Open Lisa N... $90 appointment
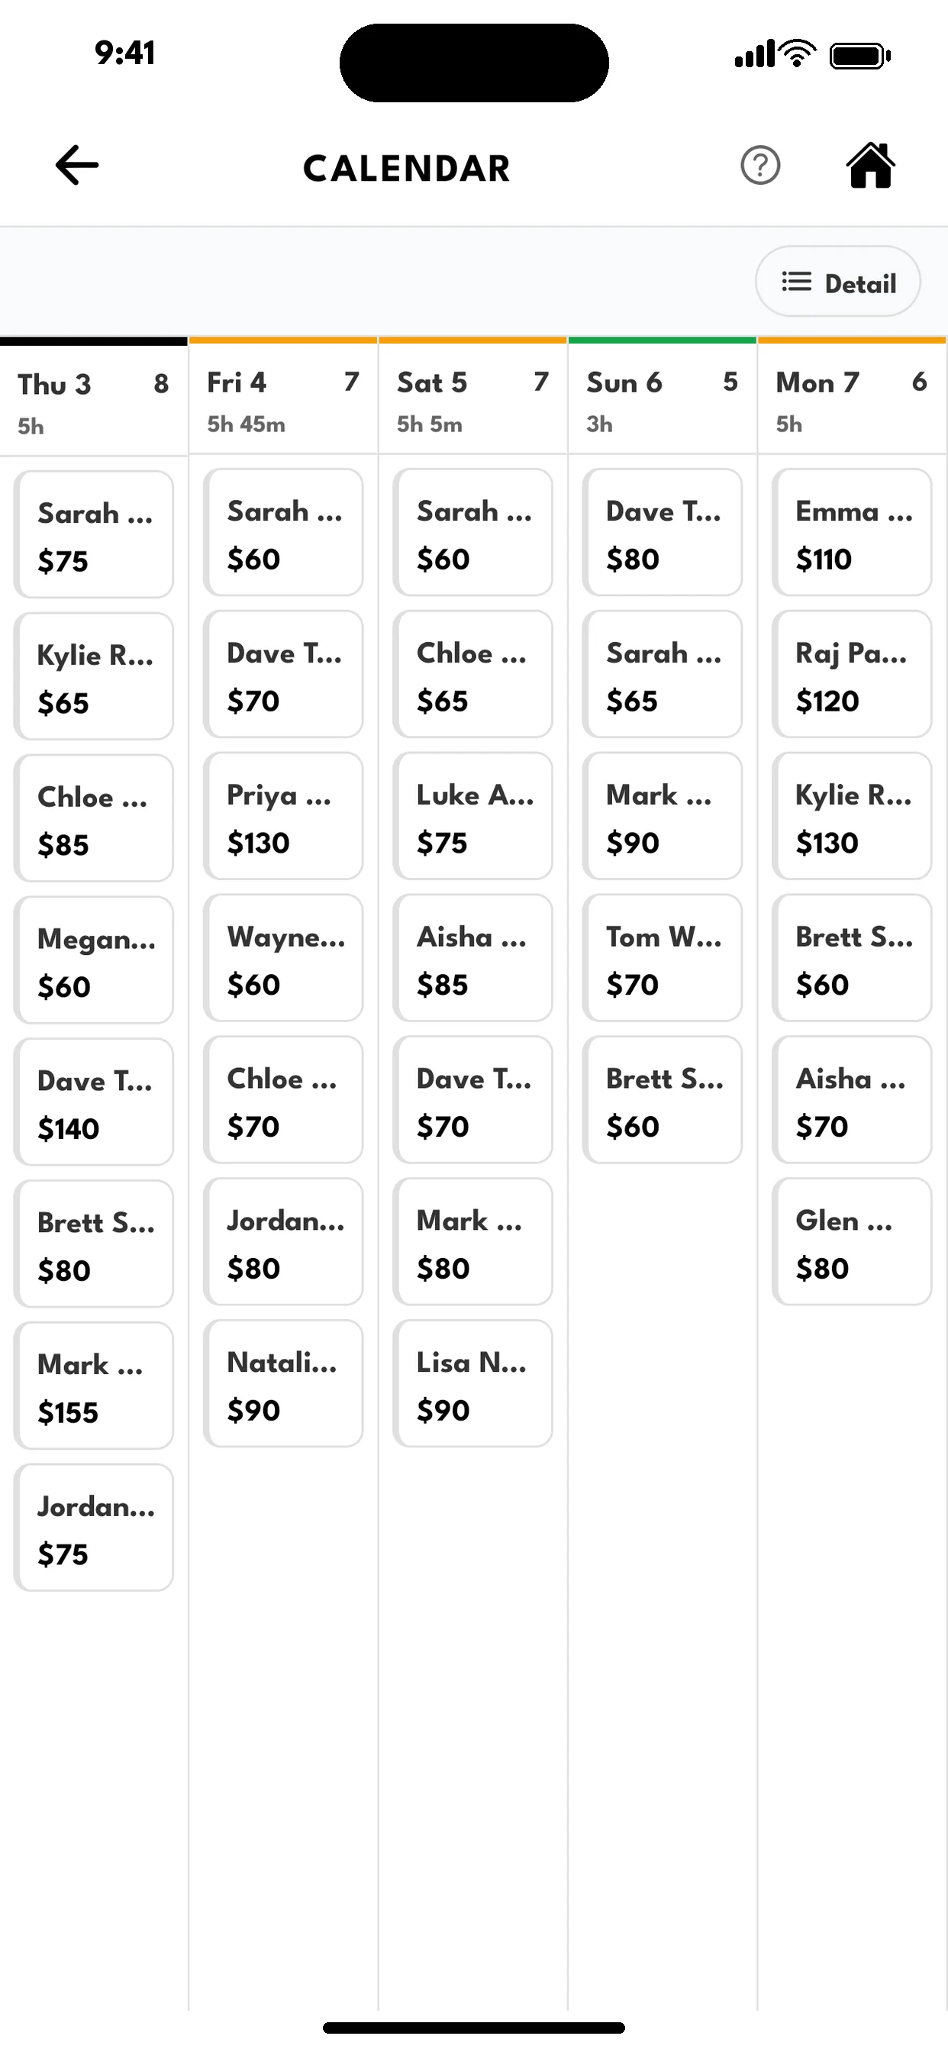Image resolution: width=948 pixels, height=2052 pixels. pyautogui.click(x=472, y=1384)
